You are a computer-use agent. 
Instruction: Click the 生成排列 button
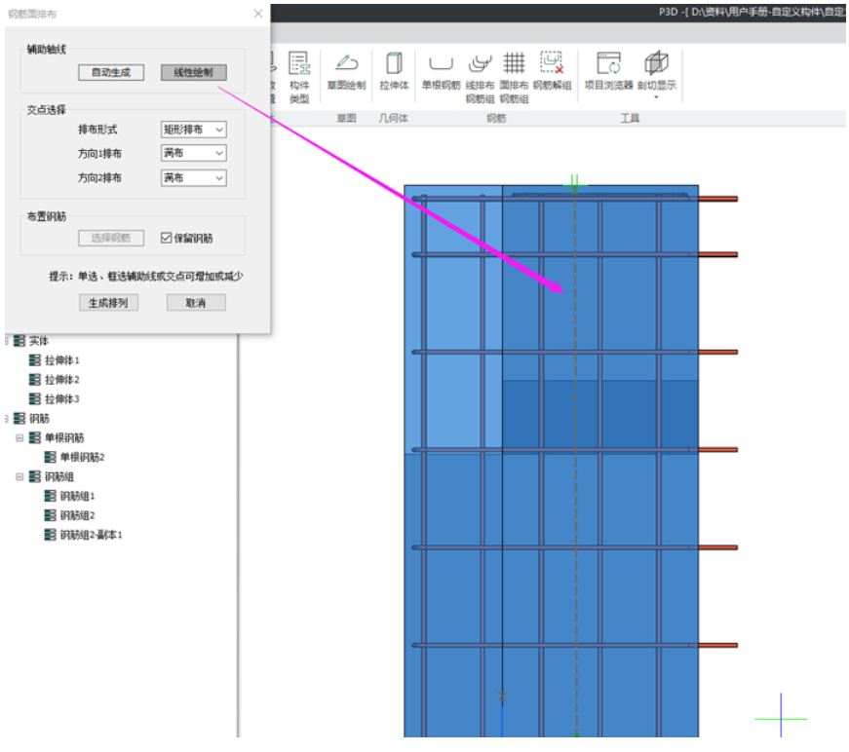point(107,303)
